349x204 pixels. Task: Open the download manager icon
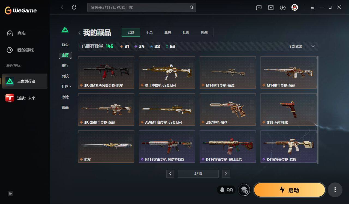pyautogui.click(x=282, y=7)
